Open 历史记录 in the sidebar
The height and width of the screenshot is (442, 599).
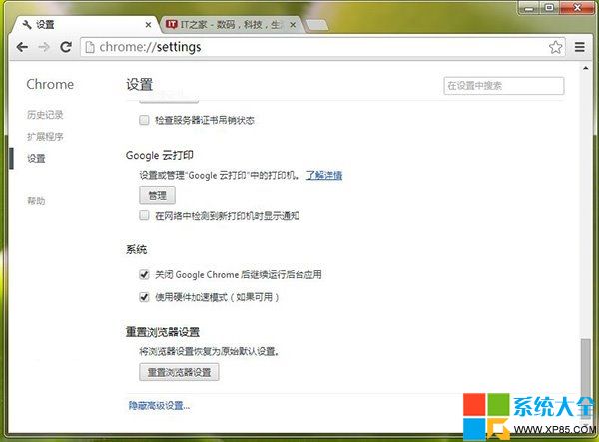point(45,114)
